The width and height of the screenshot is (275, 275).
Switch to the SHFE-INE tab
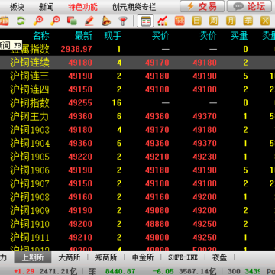tap(183, 257)
